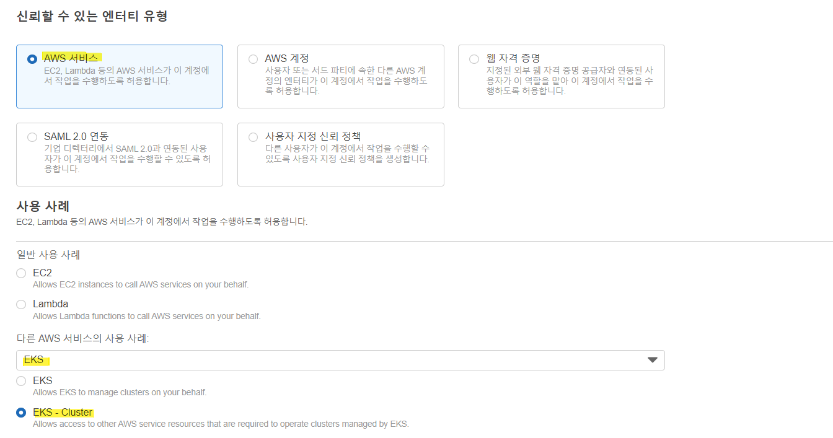Click the dropdown arrow of the service selector
The height and width of the screenshot is (438, 833).
tap(652, 361)
